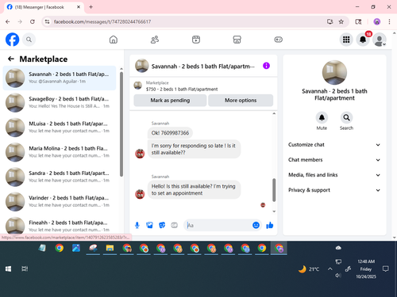The height and width of the screenshot is (297, 397).
Task: Open the Varinder conversation
Action: point(60,201)
